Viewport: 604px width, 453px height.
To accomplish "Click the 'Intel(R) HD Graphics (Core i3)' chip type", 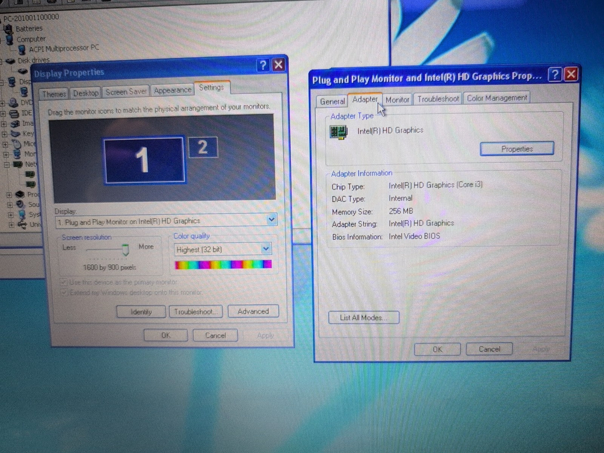I will click(436, 185).
